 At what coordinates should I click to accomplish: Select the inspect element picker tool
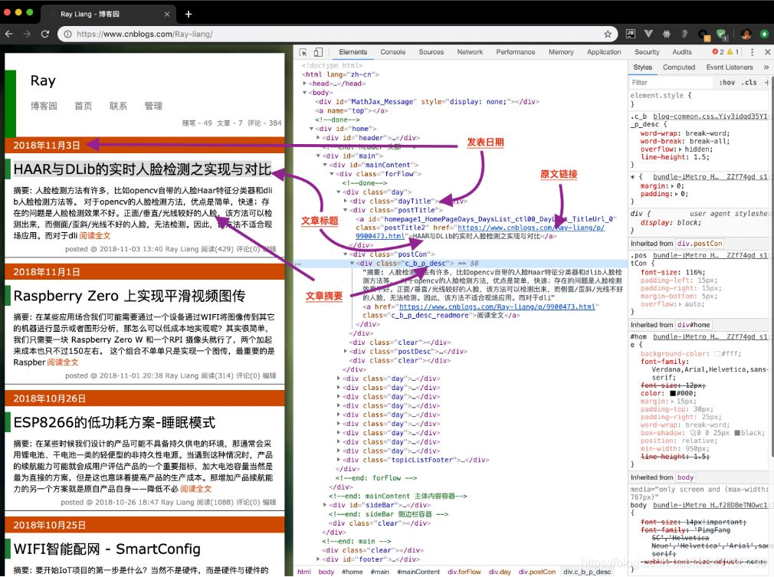[x=304, y=51]
